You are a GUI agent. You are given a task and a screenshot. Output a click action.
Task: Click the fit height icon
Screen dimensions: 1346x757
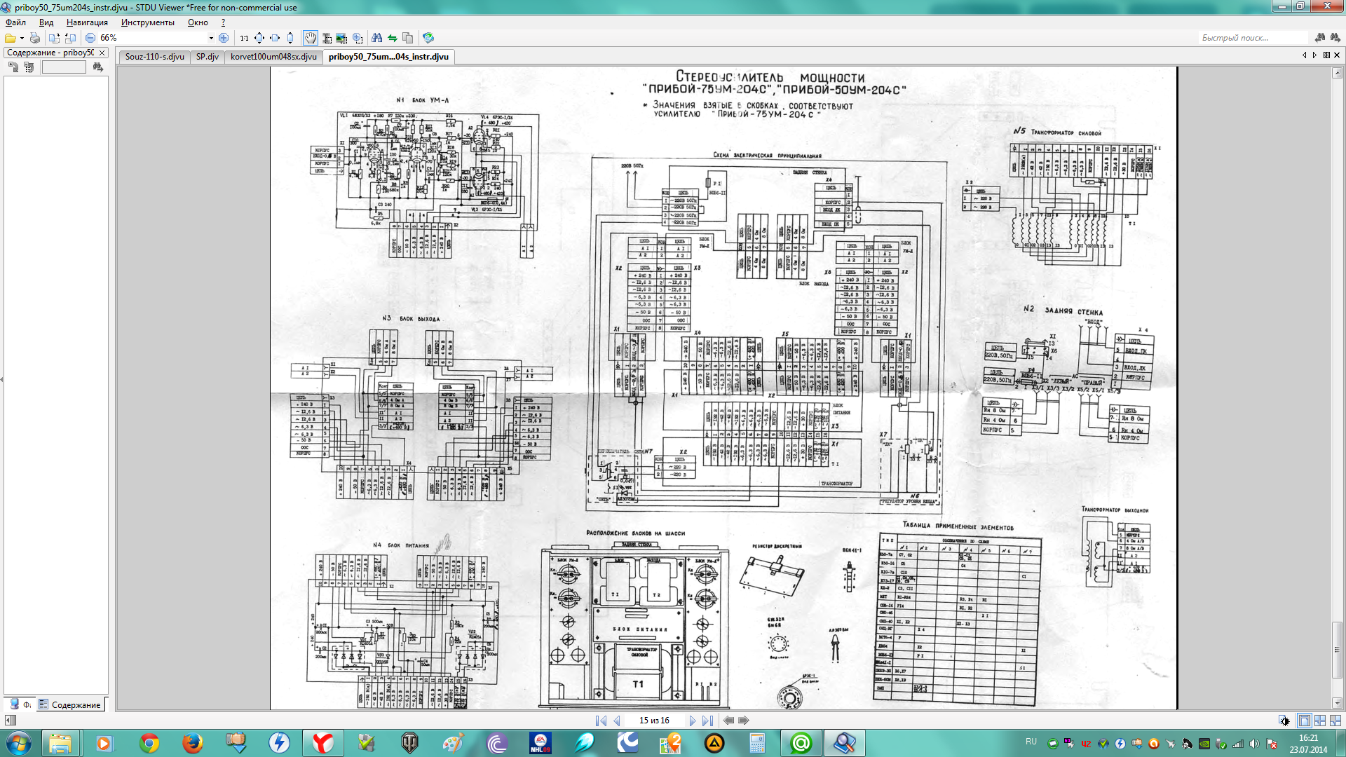(x=290, y=38)
